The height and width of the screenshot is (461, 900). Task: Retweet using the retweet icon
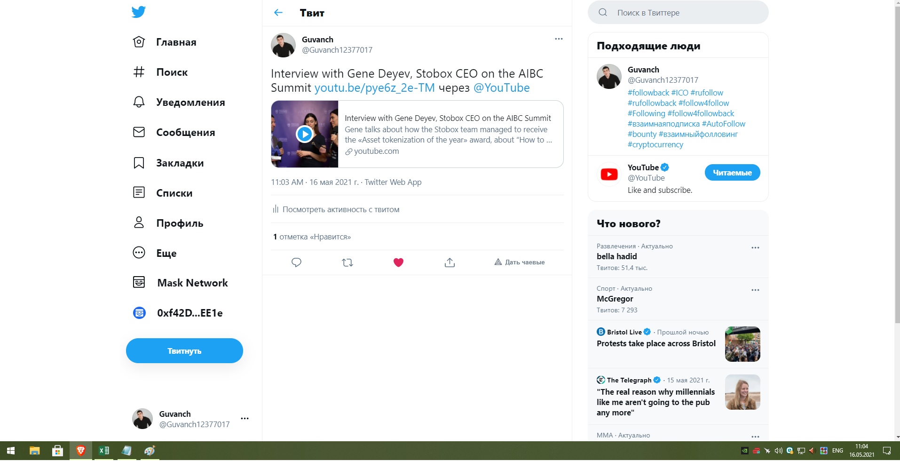(x=347, y=262)
